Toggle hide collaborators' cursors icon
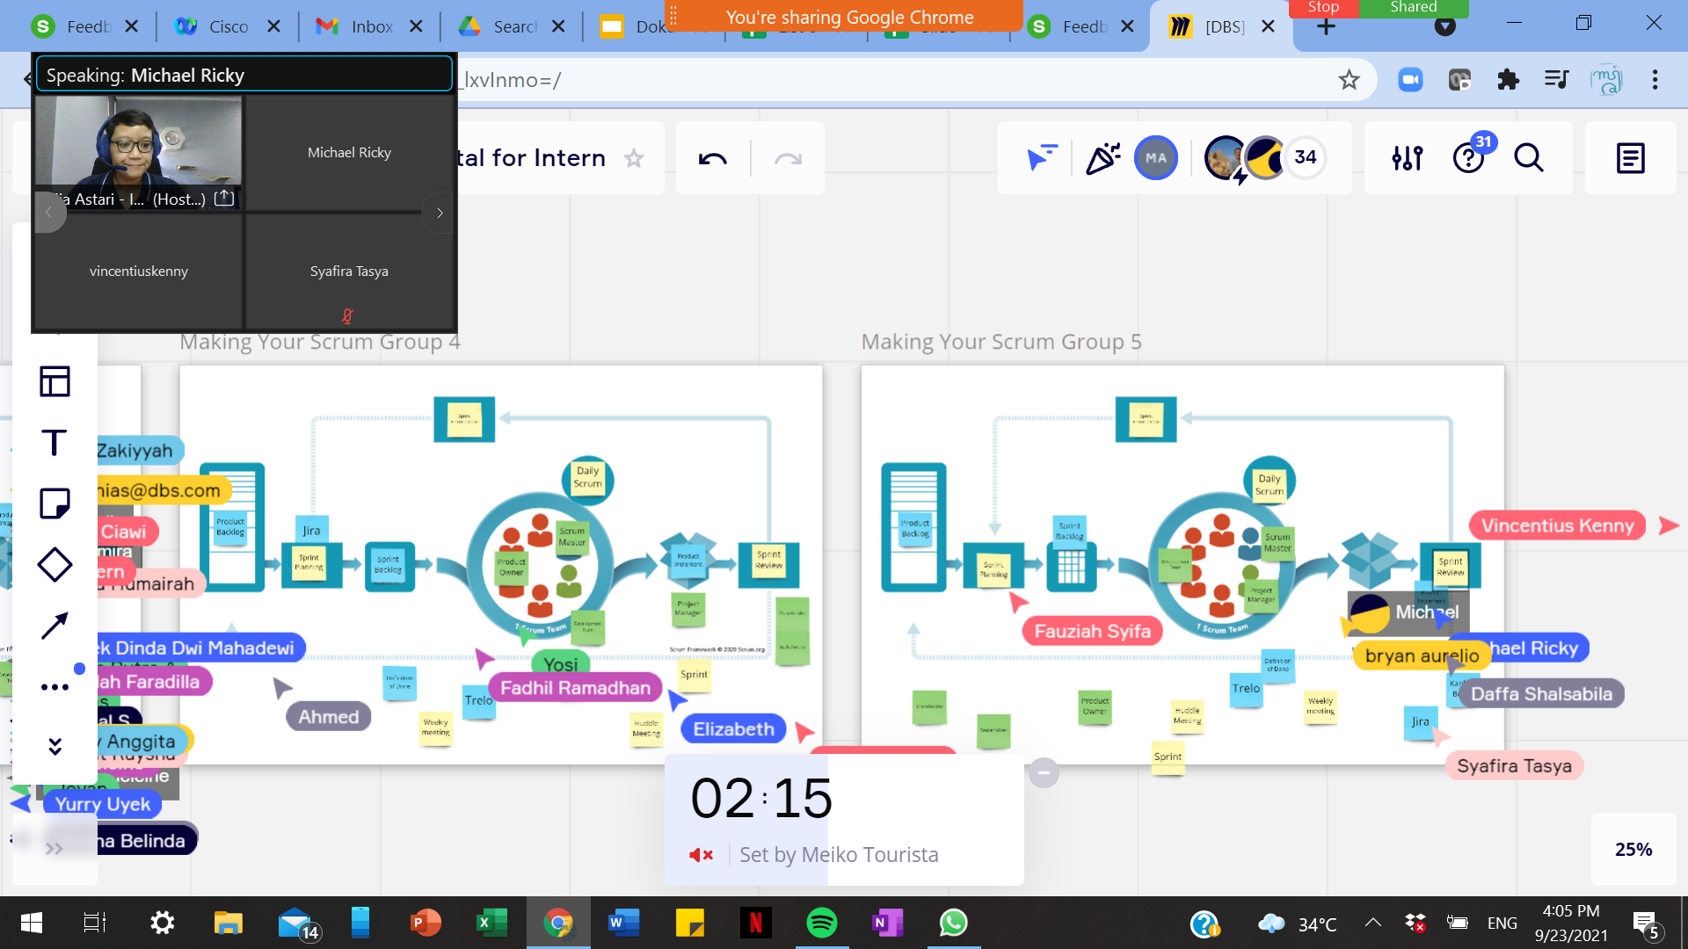Image resolution: width=1688 pixels, height=949 pixels. click(1042, 158)
